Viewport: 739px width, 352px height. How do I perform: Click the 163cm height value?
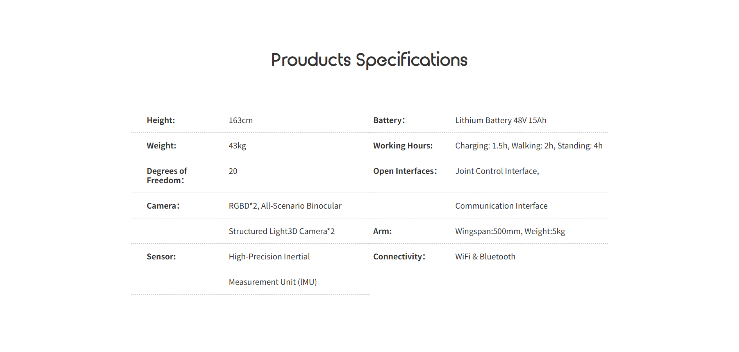[241, 120]
